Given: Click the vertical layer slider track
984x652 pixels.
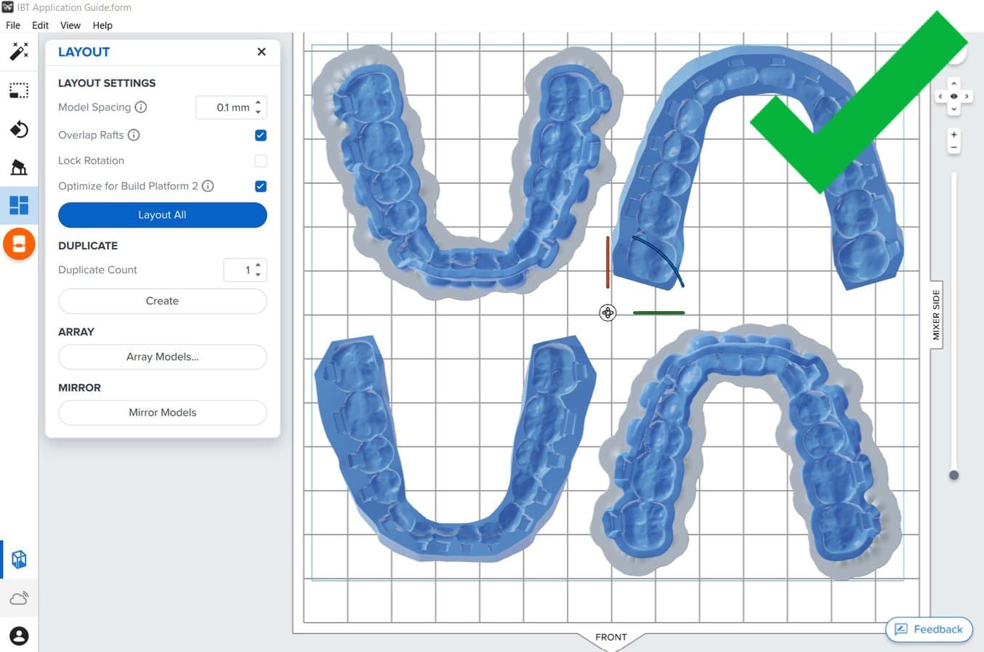Looking at the screenshot, I should click(953, 323).
